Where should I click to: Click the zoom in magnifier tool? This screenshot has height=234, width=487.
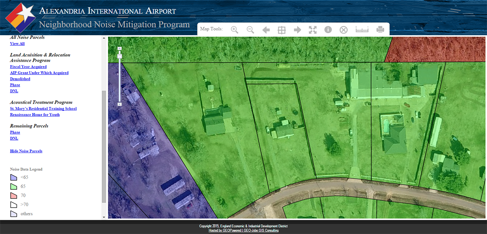pyautogui.click(x=235, y=30)
